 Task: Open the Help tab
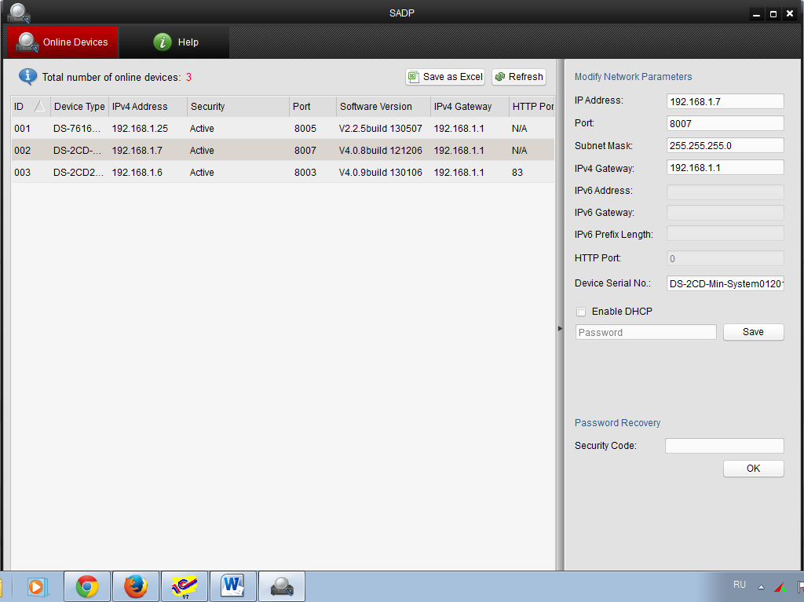(175, 42)
